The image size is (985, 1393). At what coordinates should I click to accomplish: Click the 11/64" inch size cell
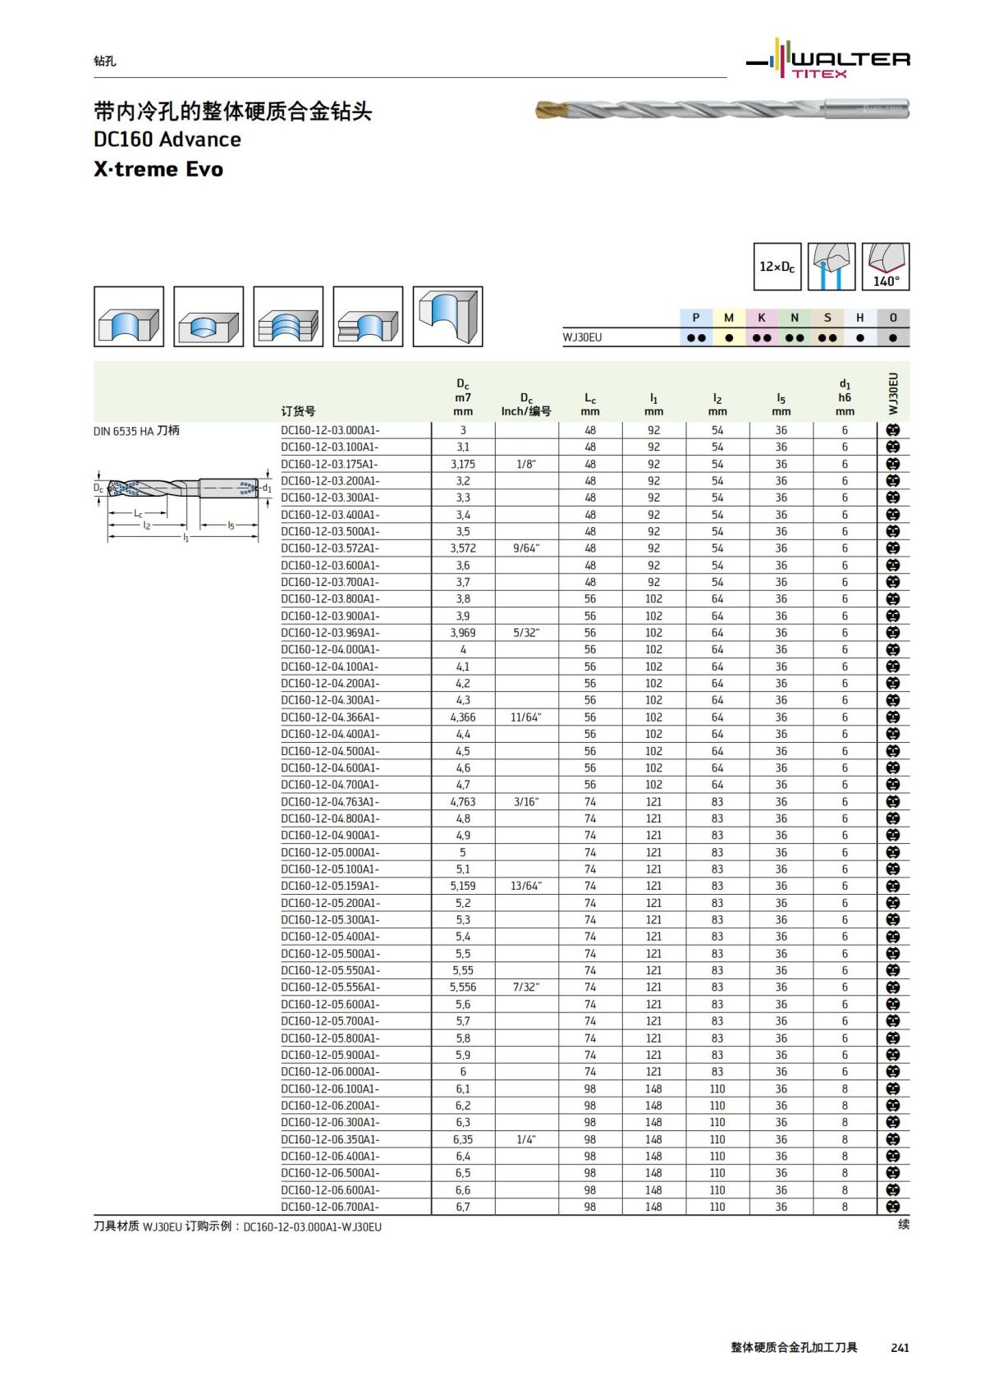526,717
